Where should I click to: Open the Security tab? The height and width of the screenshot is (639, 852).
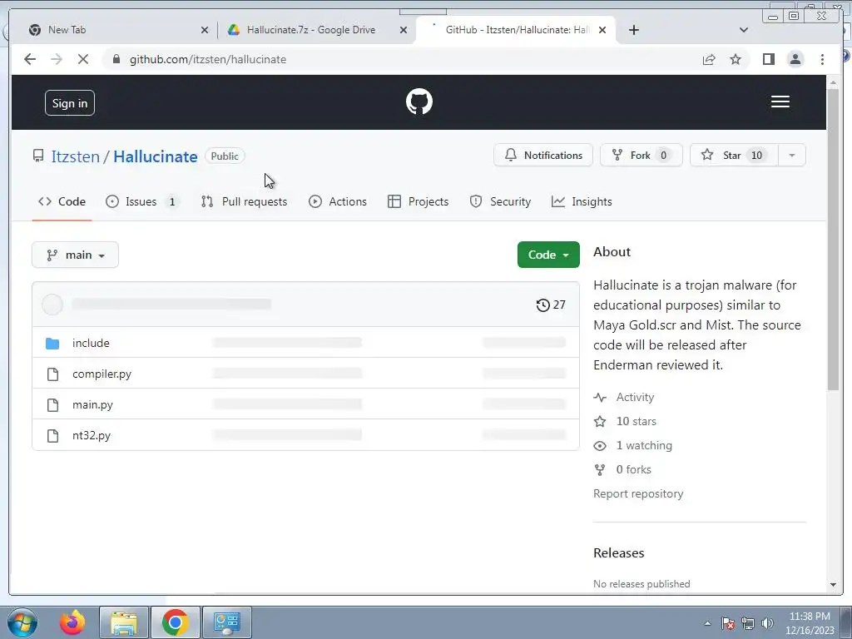[x=500, y=201]
